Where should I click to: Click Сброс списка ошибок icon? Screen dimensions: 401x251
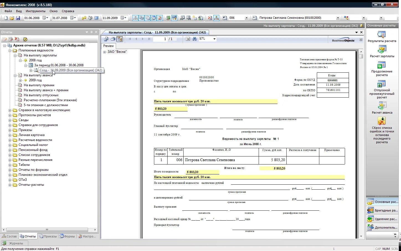point(382,121)
